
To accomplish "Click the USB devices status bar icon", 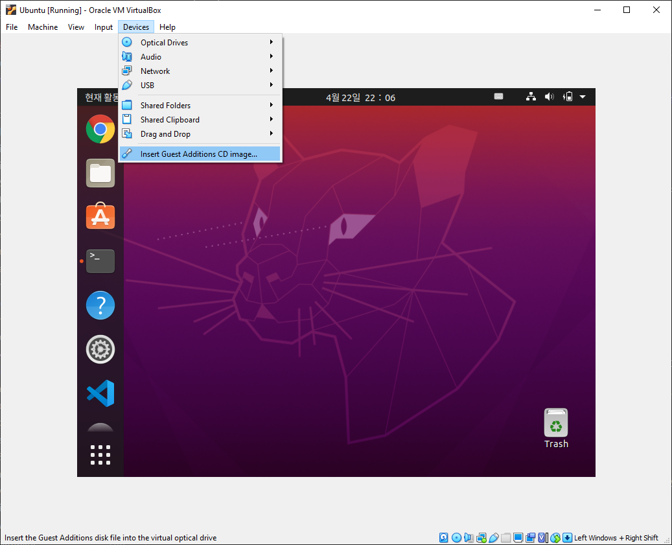I will [494, 537].
